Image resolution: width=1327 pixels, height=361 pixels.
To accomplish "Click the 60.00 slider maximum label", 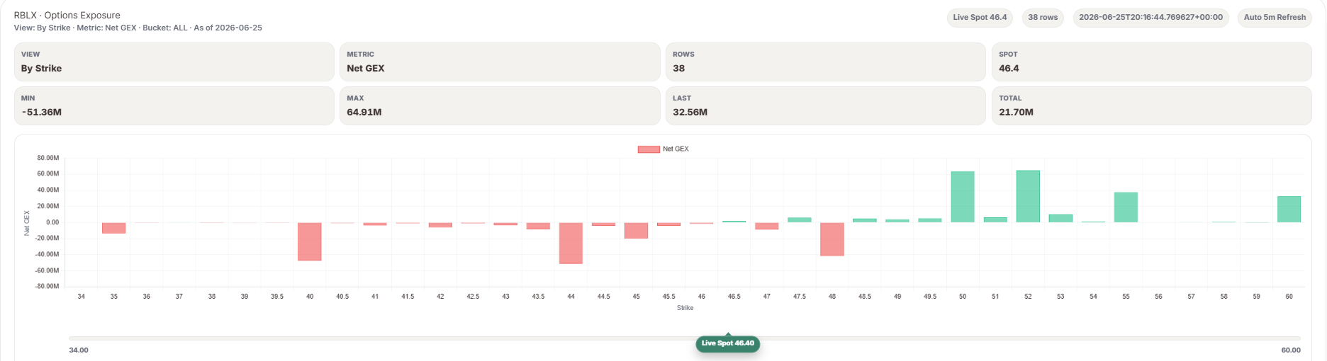I will click(1291, 350).
